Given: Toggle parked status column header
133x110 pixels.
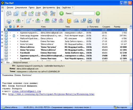Looking at the screenshot, I should click(10, 27).
